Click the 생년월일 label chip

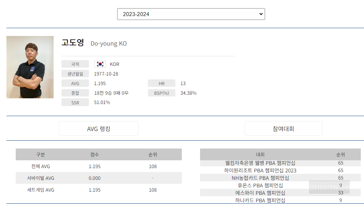click(75, 74)
